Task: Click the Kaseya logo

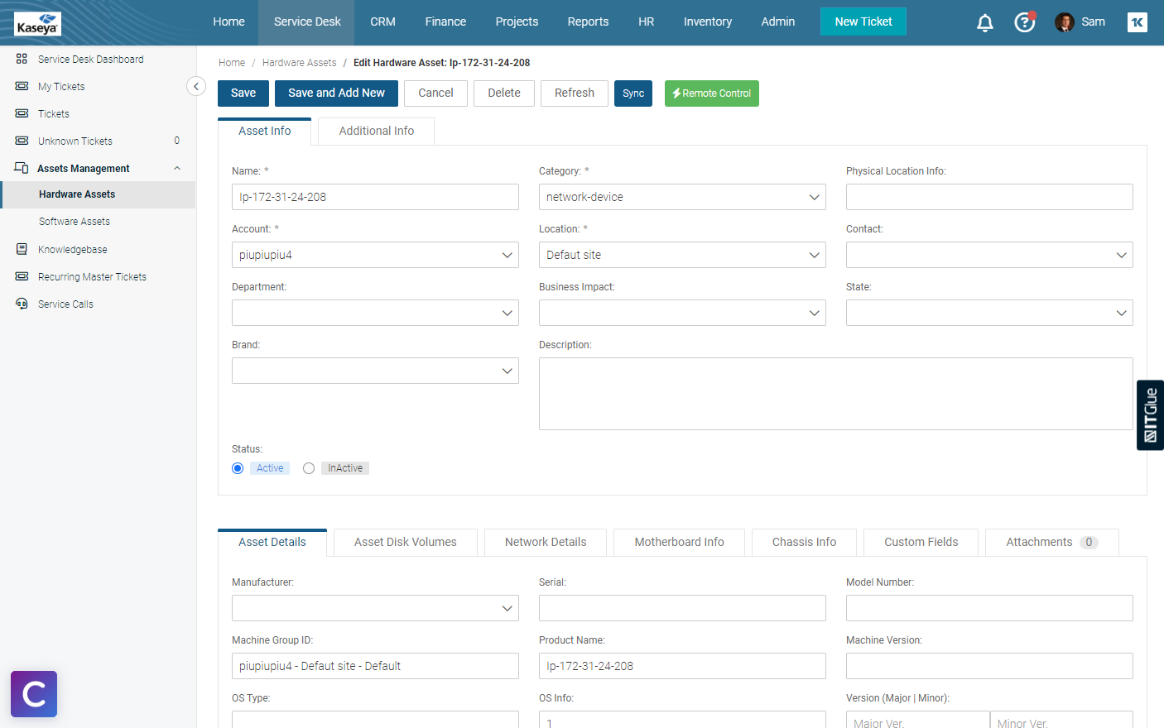Action: [x=37, y=24]
